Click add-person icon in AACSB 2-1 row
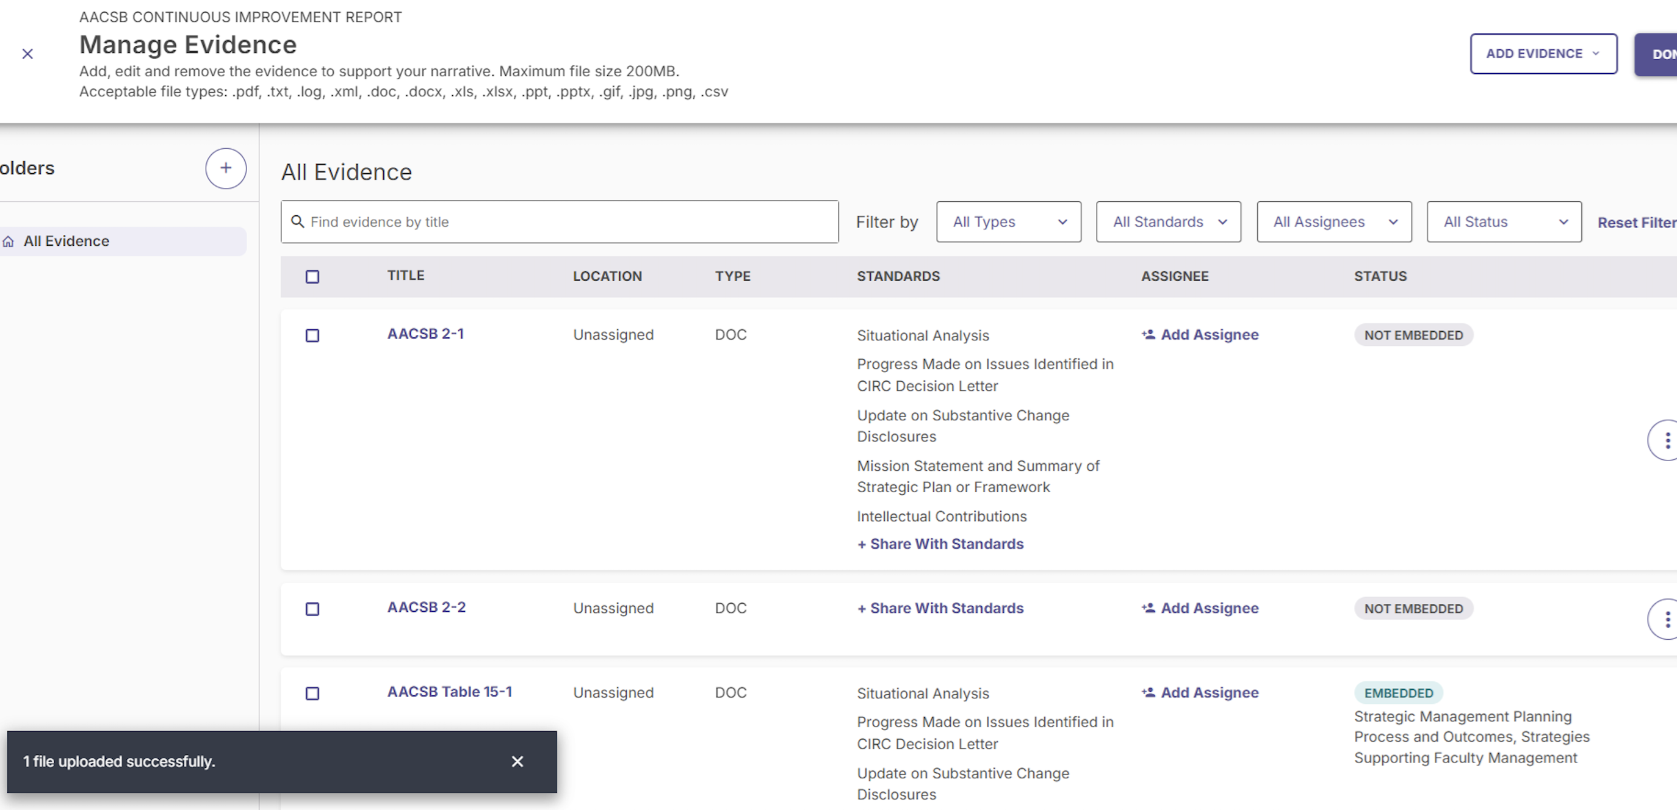The width and height of the screenshot is (1677, 810). pos(1149,334)
